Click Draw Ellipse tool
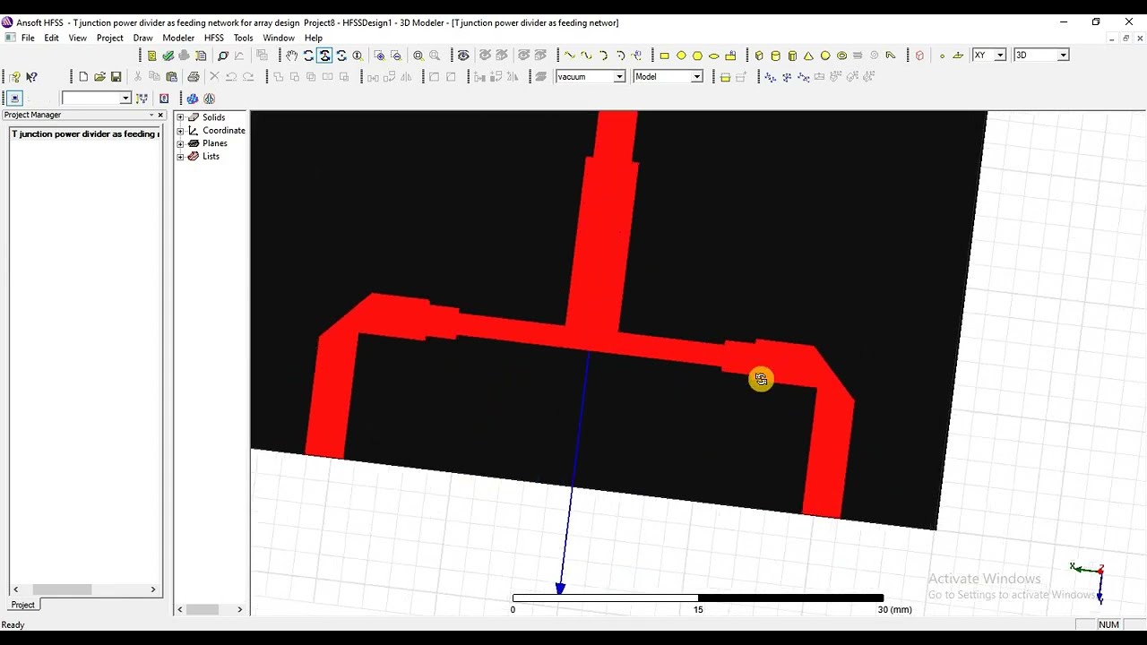The image size is (1147, 645). pos(714,56)
